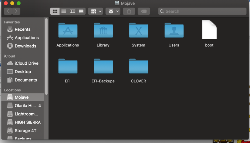Go back with the left arrow
The image size is (250, 143).
8,11
